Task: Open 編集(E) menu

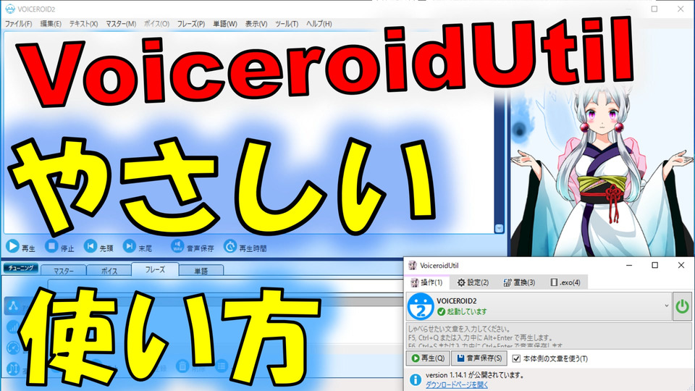Action: click(51, 24)
